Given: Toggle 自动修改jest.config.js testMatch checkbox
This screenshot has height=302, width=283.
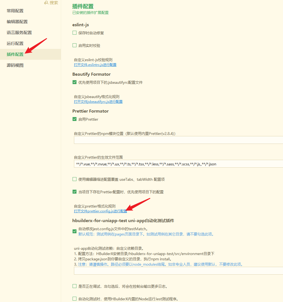Looking at the screenshot, I should [75, 231].
